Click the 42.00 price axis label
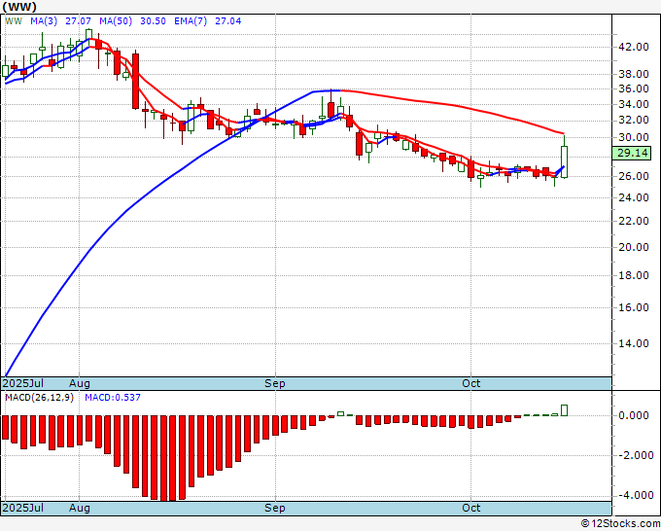The width and height of the screenshot is (661, 531). coord(633,47)
